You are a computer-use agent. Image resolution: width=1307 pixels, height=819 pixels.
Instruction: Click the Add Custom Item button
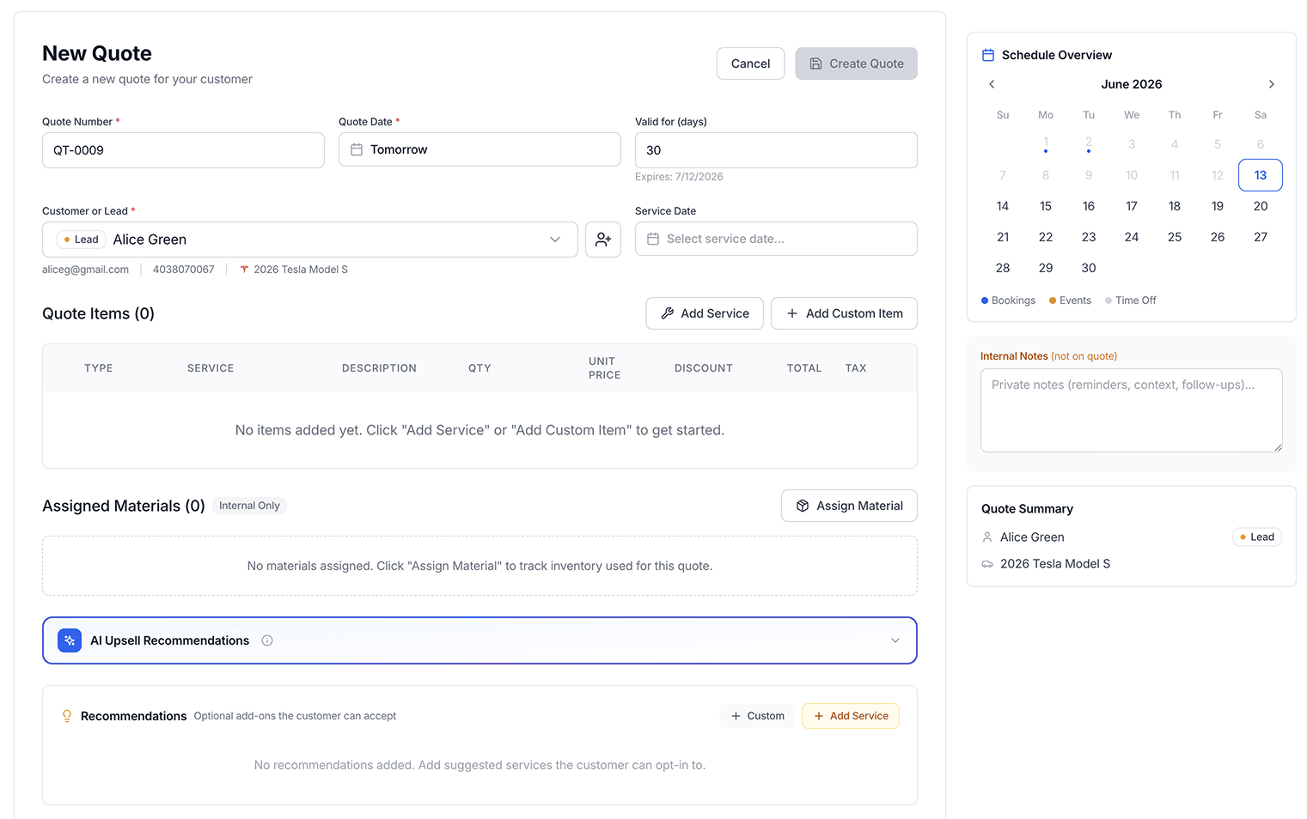pos(844,313)
